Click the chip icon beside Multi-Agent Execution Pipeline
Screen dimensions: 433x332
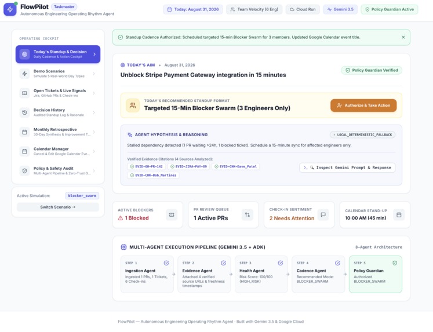pyautogui.click(x=123, y=247)
